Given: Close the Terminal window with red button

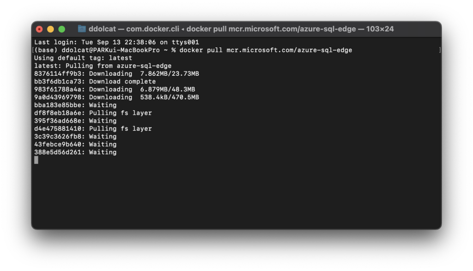Looking at the screenshot, I should click(x=39, y=29).
